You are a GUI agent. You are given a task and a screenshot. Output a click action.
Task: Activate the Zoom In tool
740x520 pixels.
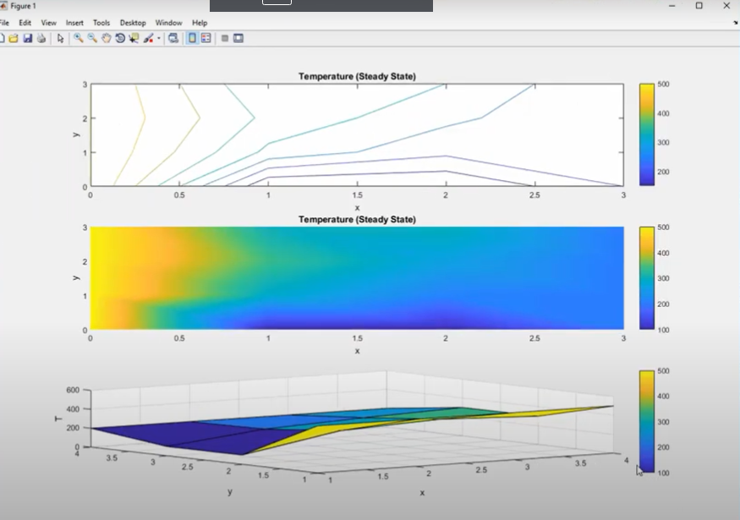pos(77,37)
